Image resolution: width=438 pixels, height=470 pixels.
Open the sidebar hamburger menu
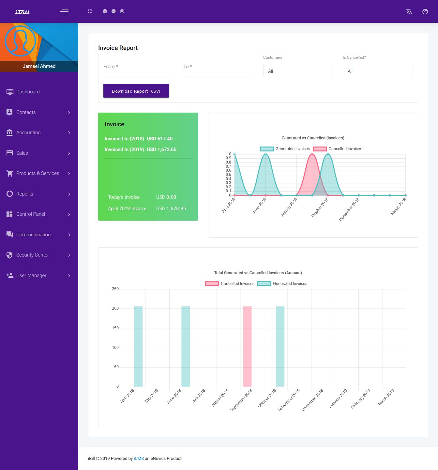pyautogui.click(x=64, y=11)
